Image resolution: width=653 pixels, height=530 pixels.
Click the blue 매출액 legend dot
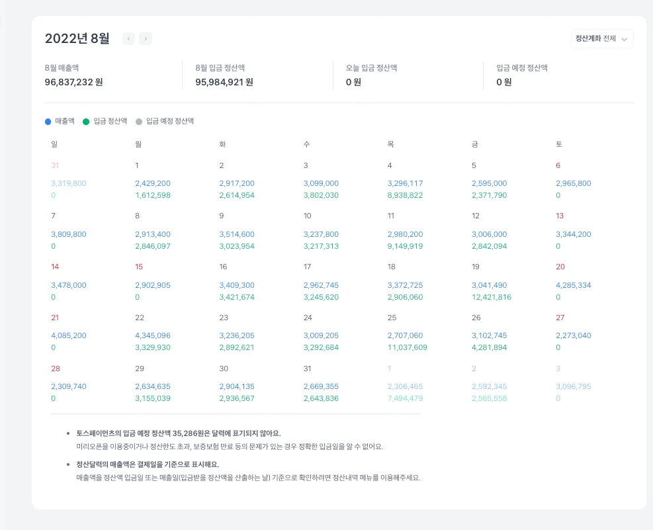[x=48, y=122]
